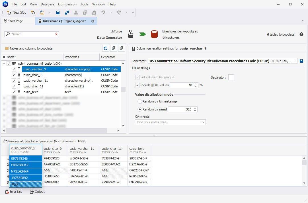Collapse the schm_business.mf_cusip table node
The height and width of the screenshot is (203, 308).
(x=4, y=64)
